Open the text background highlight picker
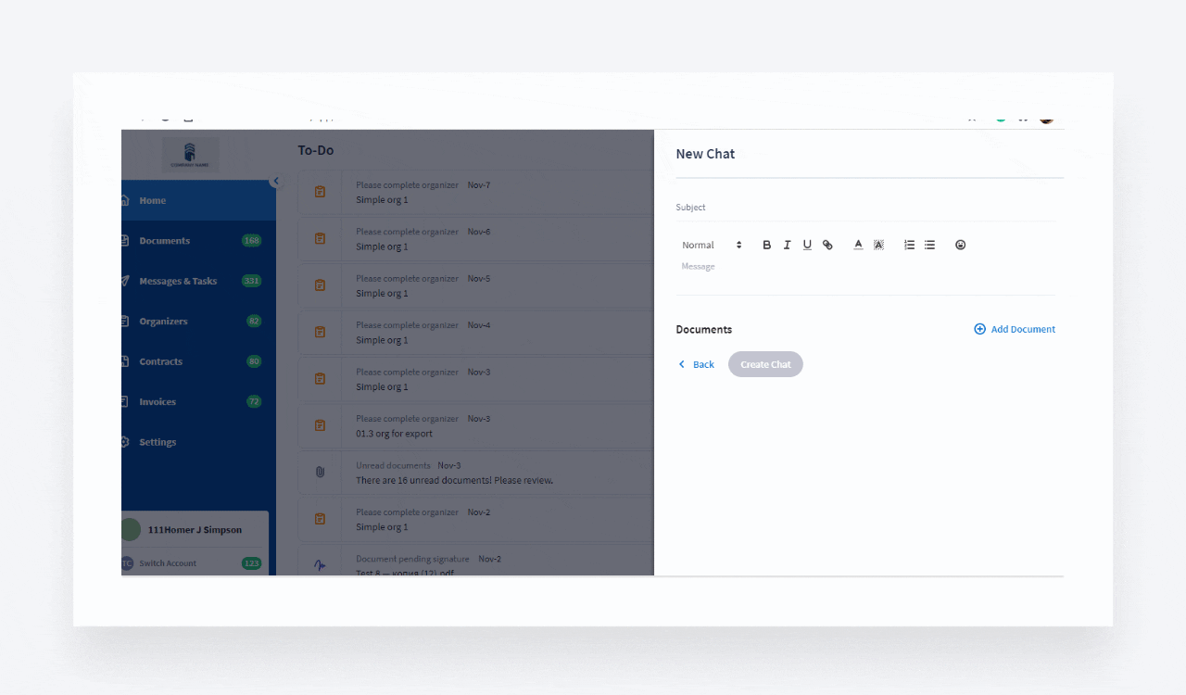Image resolution: width=1186 pixels, height=695 pixels. pos(878,245)
